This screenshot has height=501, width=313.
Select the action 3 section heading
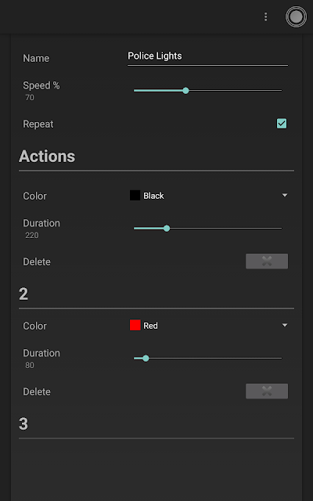(x=23, y=424)
